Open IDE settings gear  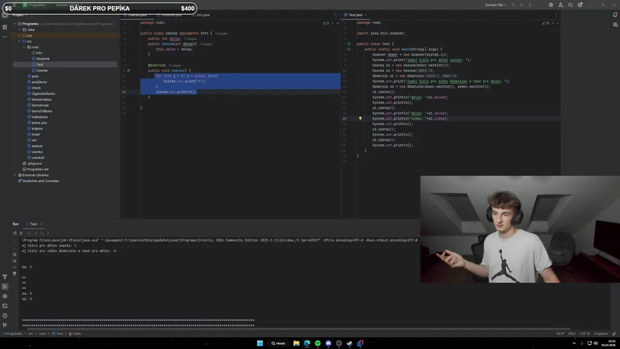[x=580, y=5]
